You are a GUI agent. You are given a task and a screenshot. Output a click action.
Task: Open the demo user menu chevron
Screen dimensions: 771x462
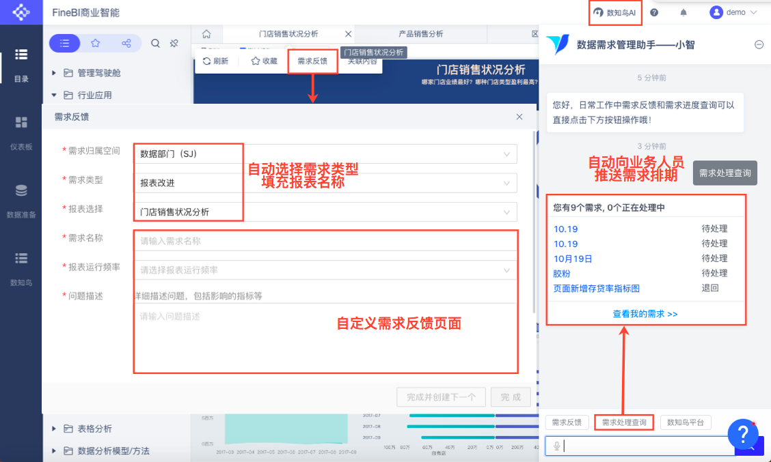point(753,12)
